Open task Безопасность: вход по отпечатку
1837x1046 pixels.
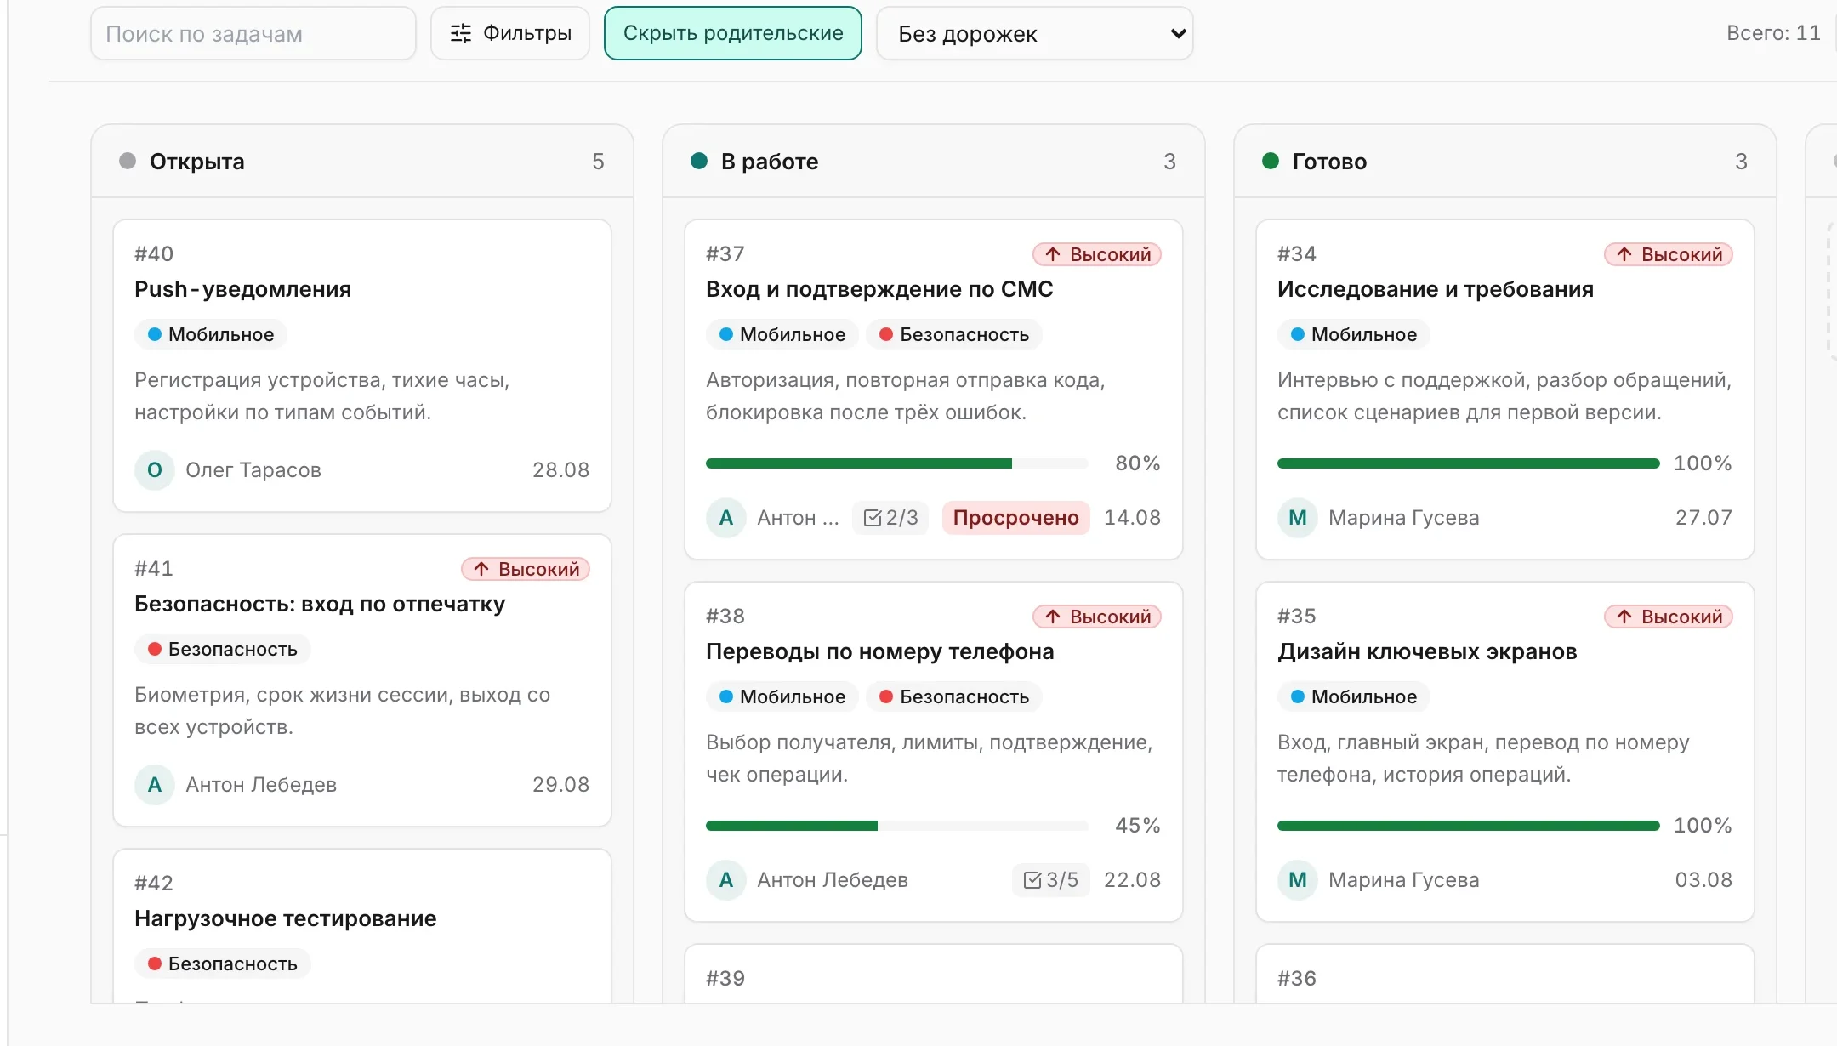320,604
